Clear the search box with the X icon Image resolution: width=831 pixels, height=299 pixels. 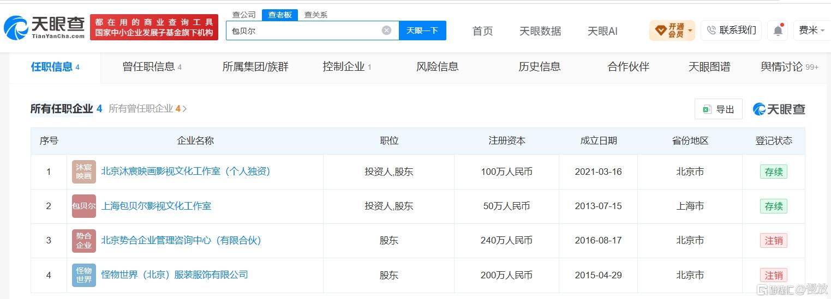pos(386,30)
